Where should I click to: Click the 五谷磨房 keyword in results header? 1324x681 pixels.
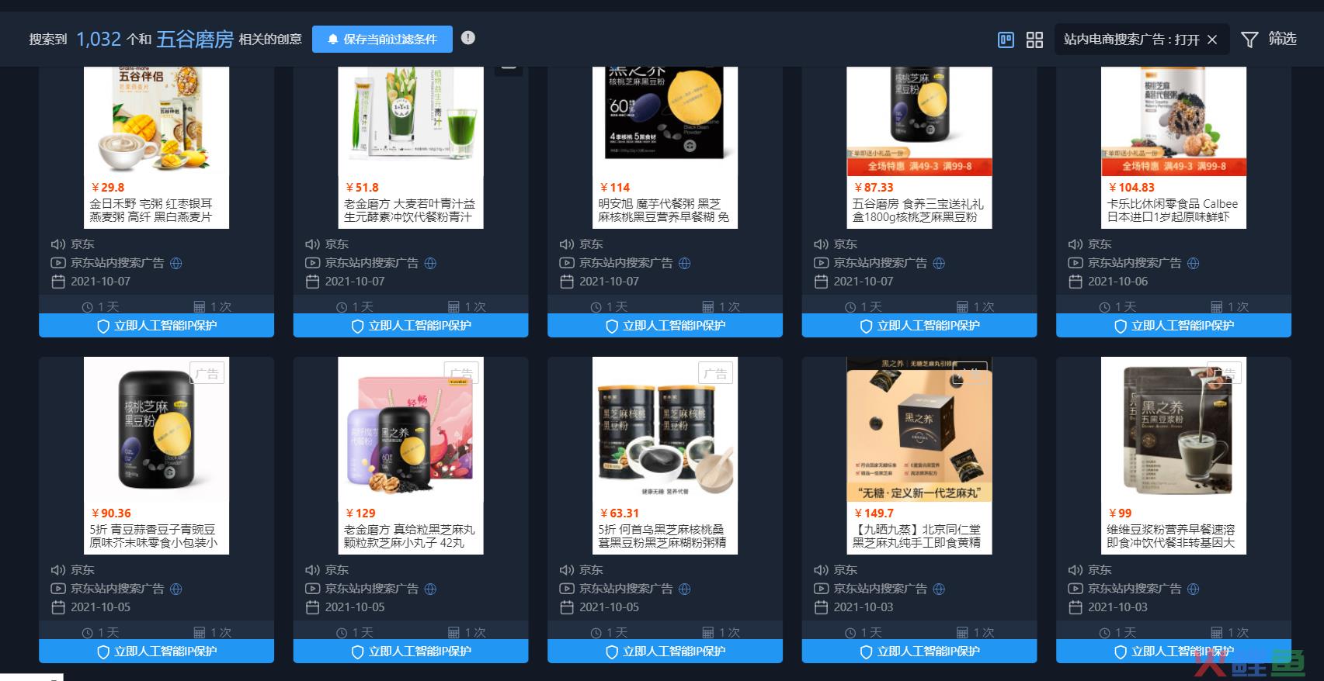point(195,39)
